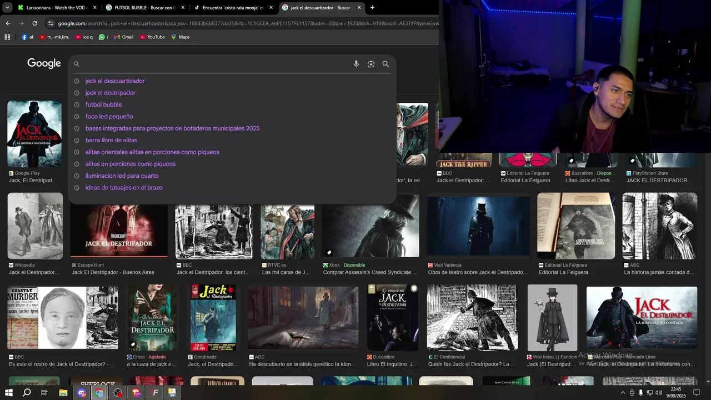Go to Google logo homepage
711x400 pixels.
(44, 63)
